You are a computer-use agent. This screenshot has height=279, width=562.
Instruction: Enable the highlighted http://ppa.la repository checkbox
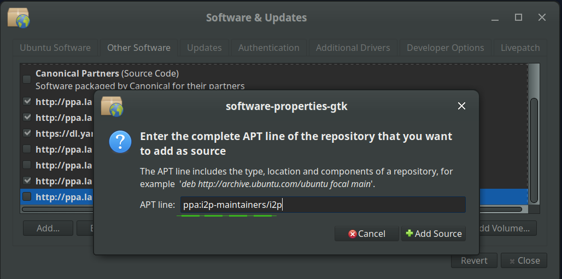point(27,197)
